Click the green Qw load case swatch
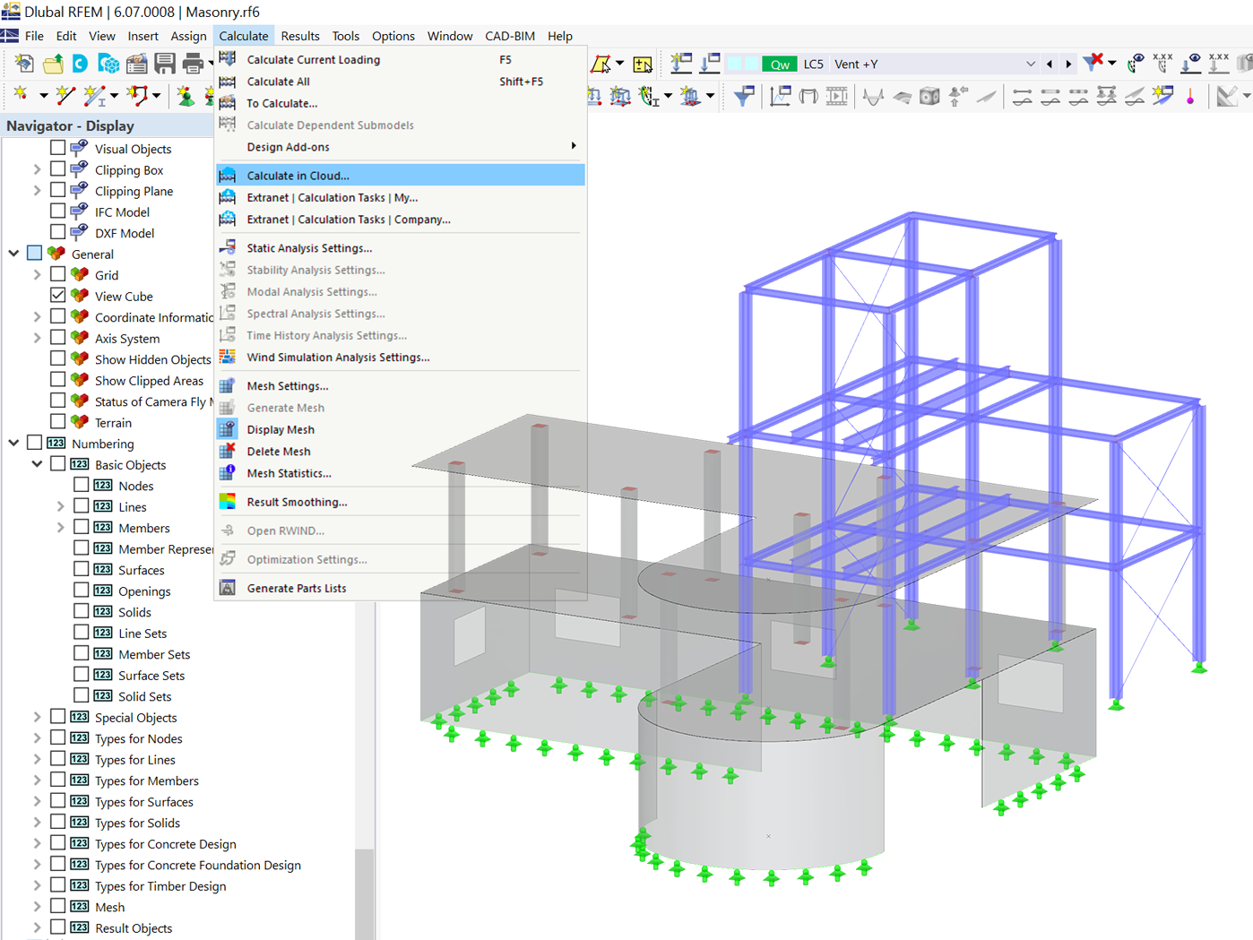Viewport: 1253px width, 940px height. [x=780, y=64]
